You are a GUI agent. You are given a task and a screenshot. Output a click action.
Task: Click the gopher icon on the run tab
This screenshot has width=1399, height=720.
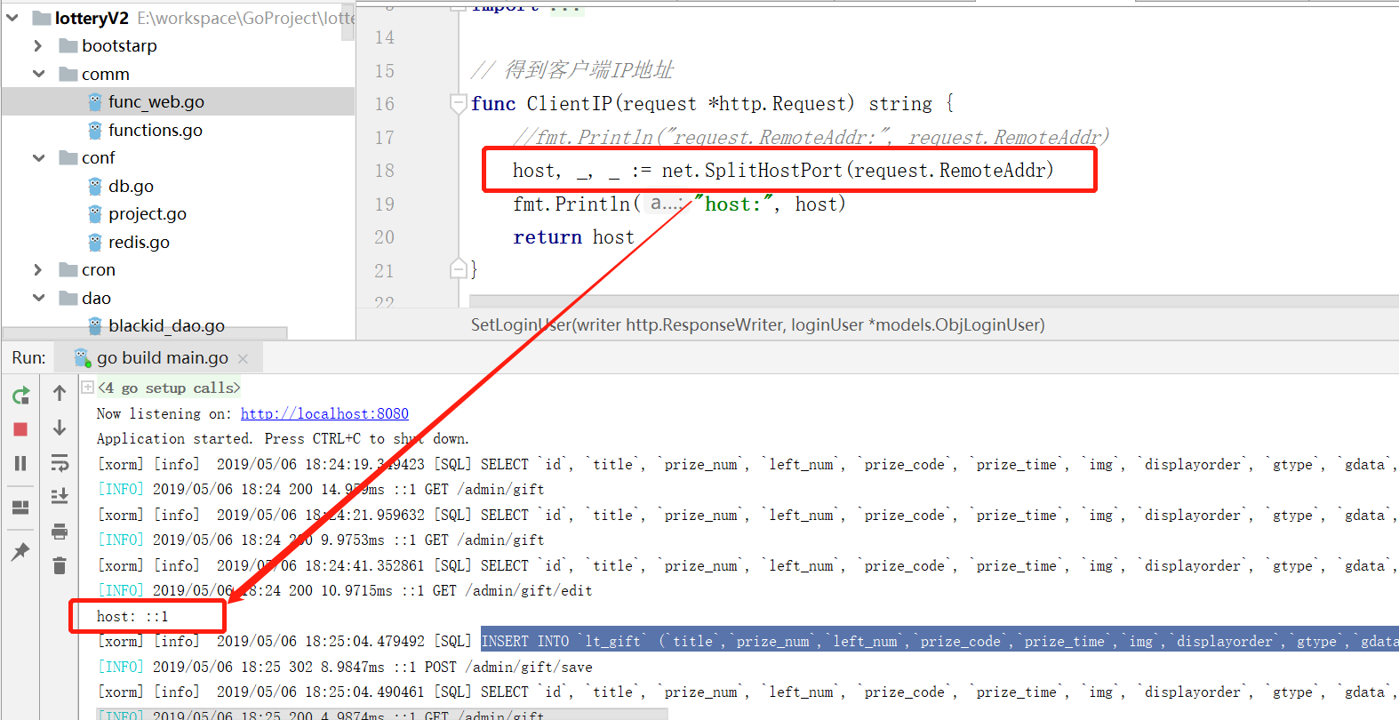83,357
